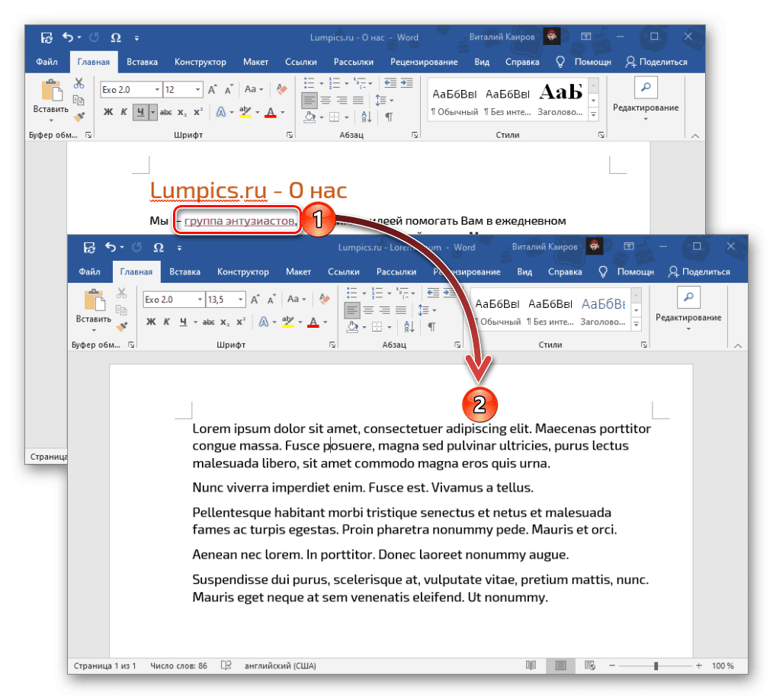Click Decrease font size icon in front window
773x699 pixels.
coord(271,300)
